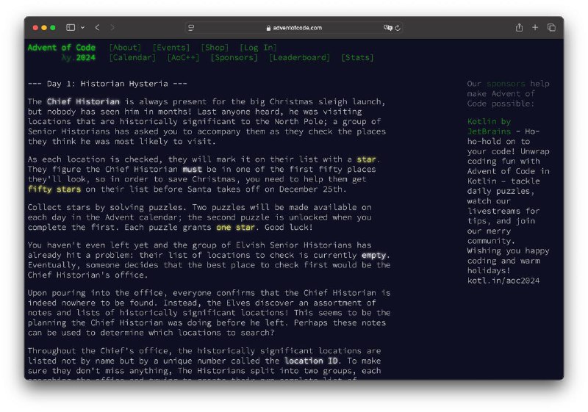Maximize window with the green button
The image size is (588, 412).
pyautogui.click(x=53, y=28)
